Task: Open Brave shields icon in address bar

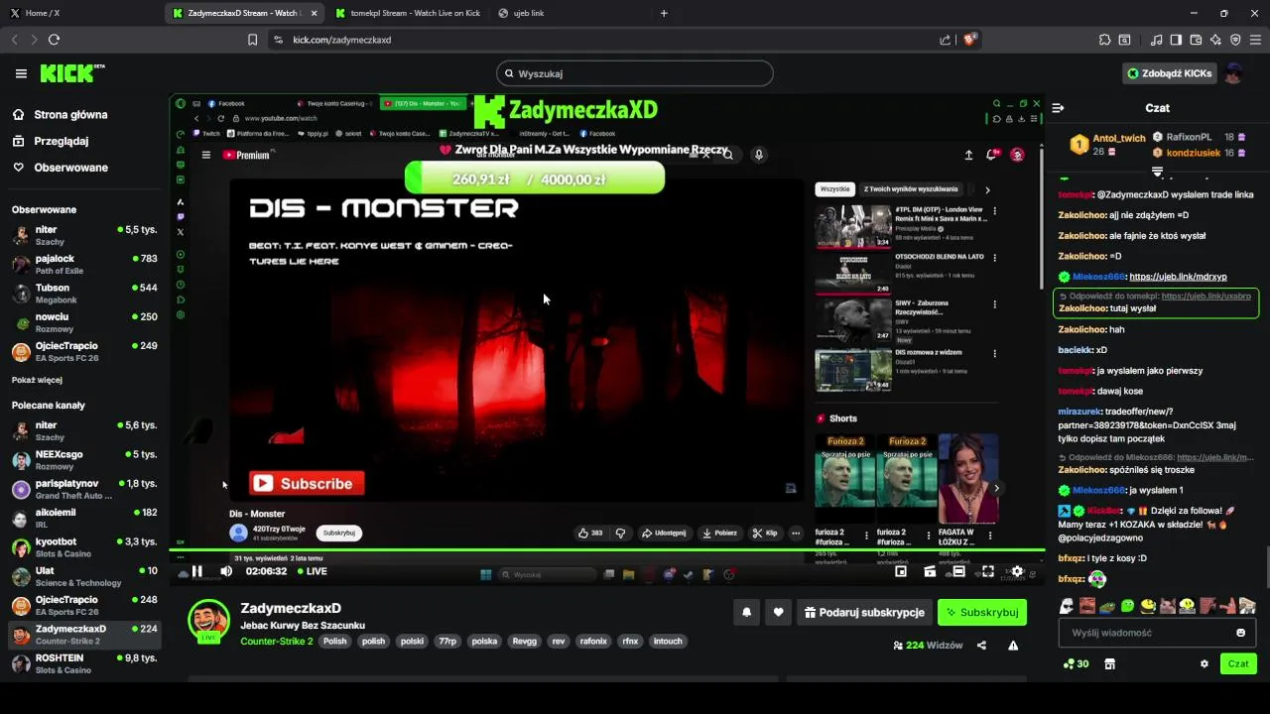Action: (969, 40)
